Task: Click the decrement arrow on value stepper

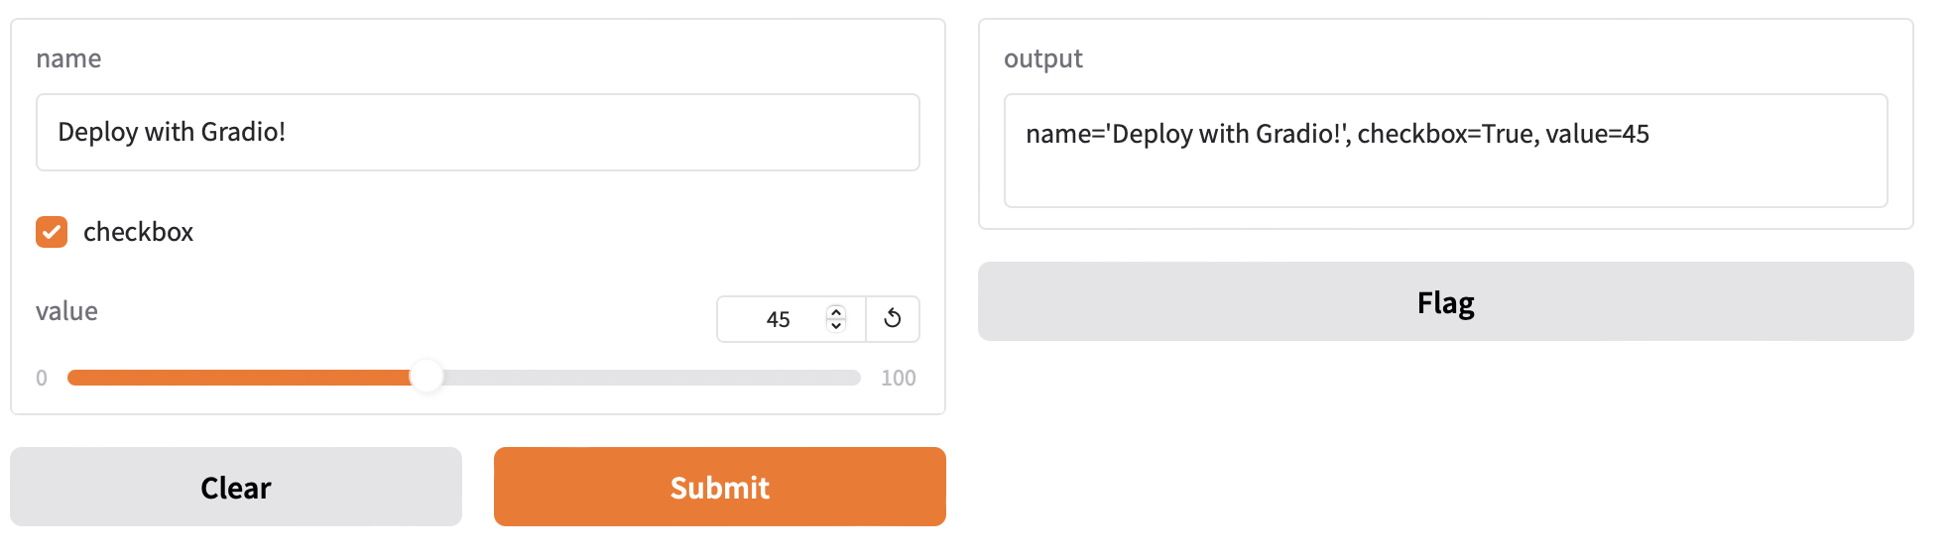Action: tap(836, 325)
